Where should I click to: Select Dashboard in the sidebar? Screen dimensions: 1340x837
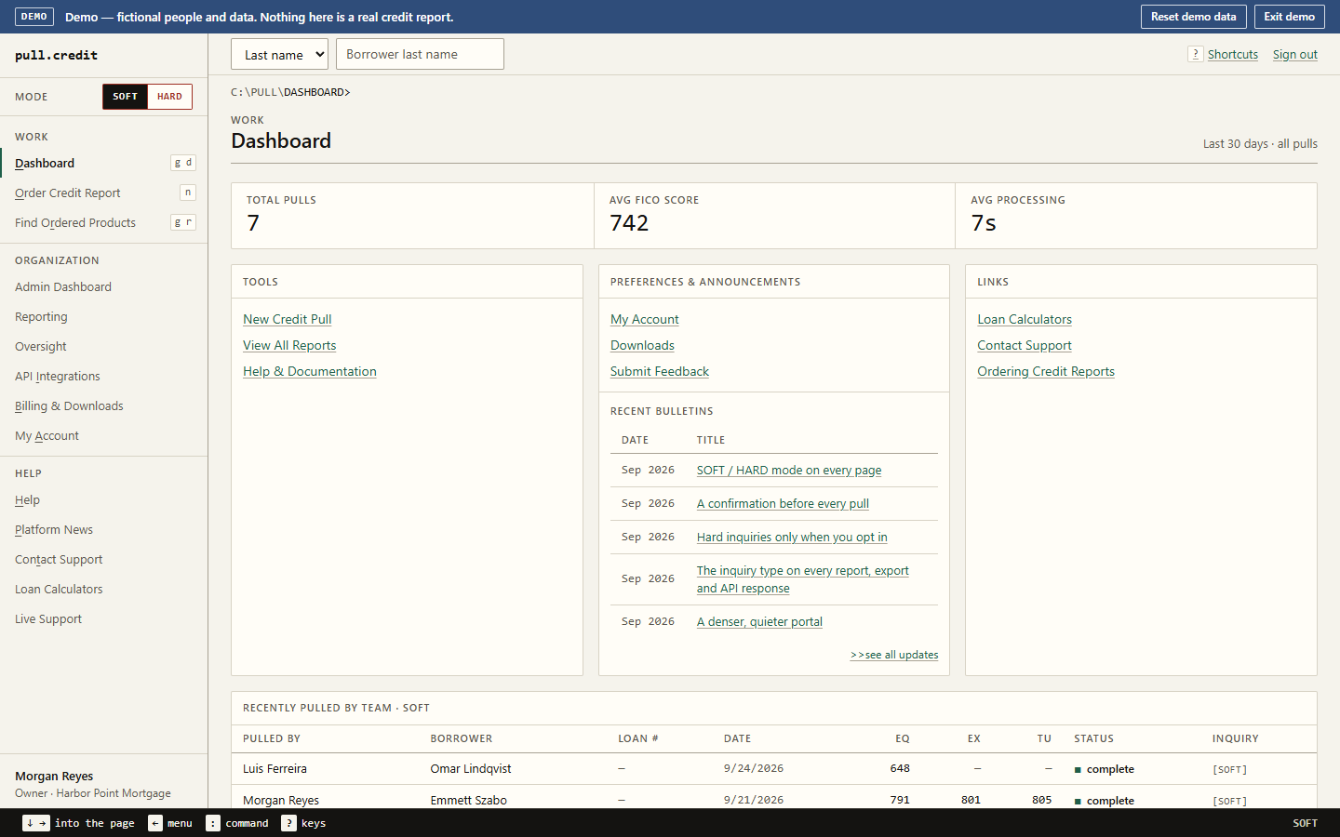[103, 163]
